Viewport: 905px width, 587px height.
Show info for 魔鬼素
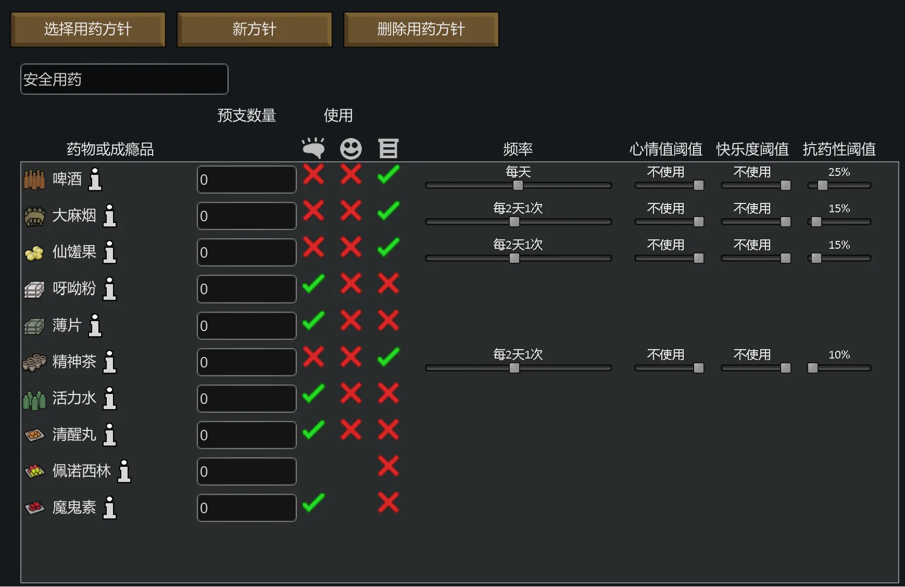pyautogui.click(x=109, y=507)
